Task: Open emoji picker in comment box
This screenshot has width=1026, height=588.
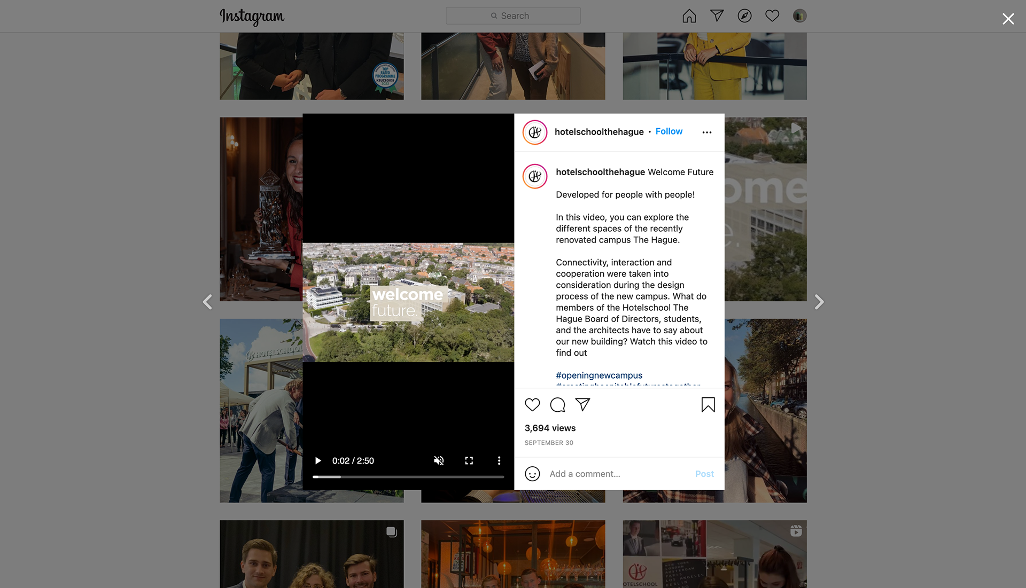Action: pos(532,474)
